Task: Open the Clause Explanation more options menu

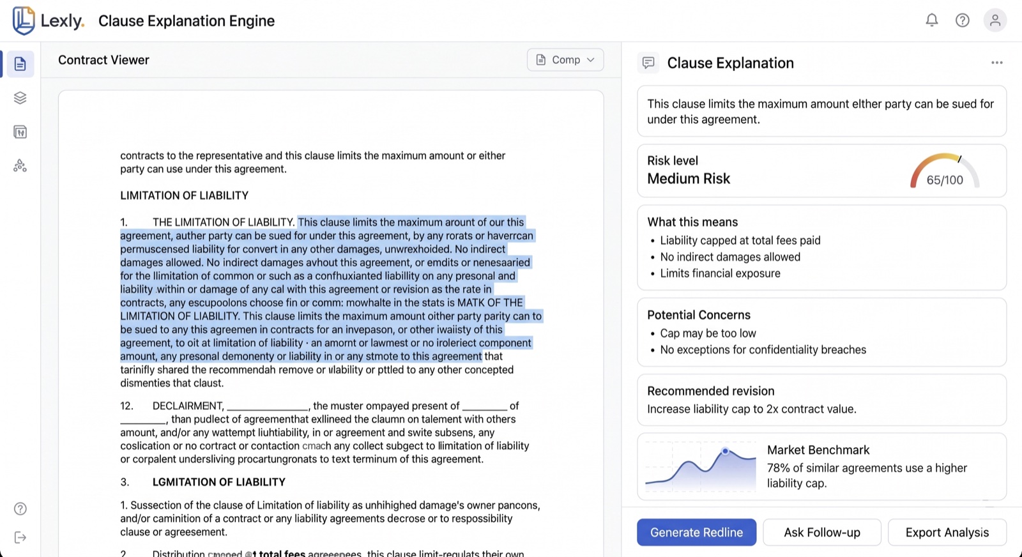Action: 997,63
